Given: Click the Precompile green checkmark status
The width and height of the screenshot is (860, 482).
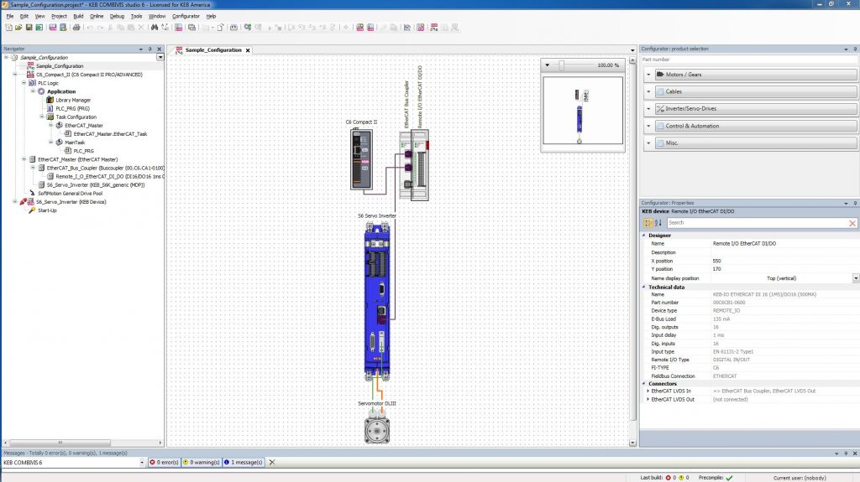Looking at the screenshot, I should (729, 478).
